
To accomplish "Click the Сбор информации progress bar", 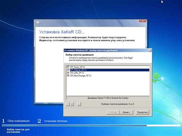I will coord(19,125).
